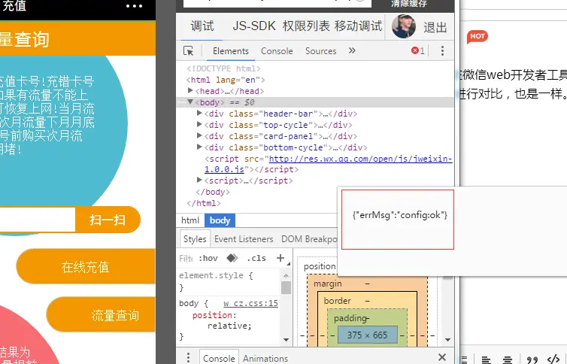Select the body breadcrumb item

coord(220,220)
